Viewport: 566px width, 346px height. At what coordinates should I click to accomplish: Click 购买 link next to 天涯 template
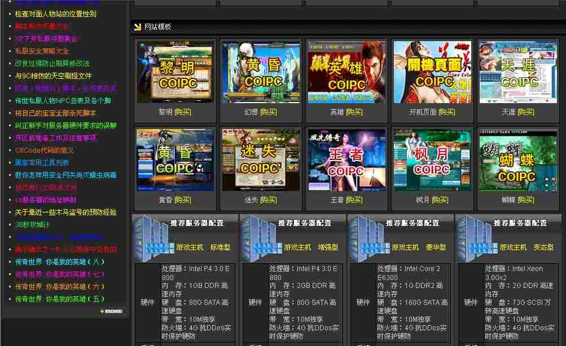coord(526,112)
